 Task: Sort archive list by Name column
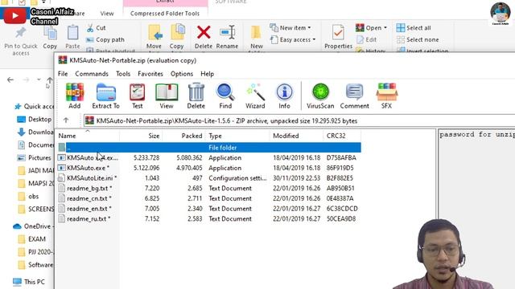(88, 136)
